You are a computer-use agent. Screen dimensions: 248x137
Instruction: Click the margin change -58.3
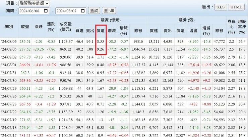pyautogui.click(x=112, y=42)
